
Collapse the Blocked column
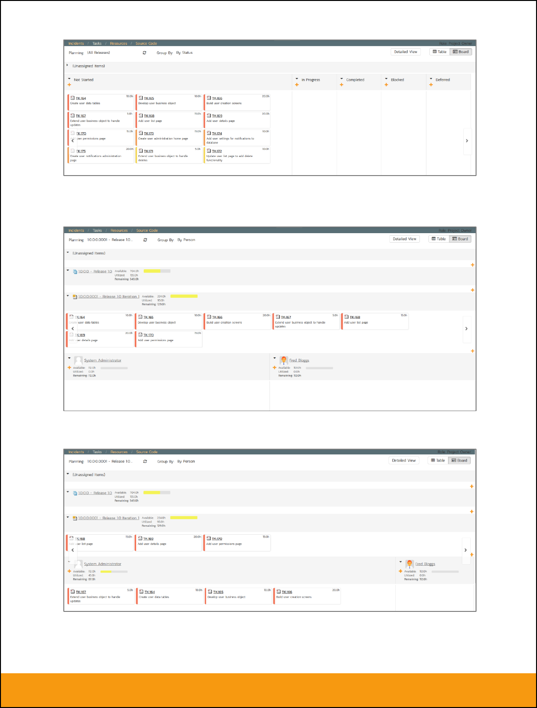386,79
